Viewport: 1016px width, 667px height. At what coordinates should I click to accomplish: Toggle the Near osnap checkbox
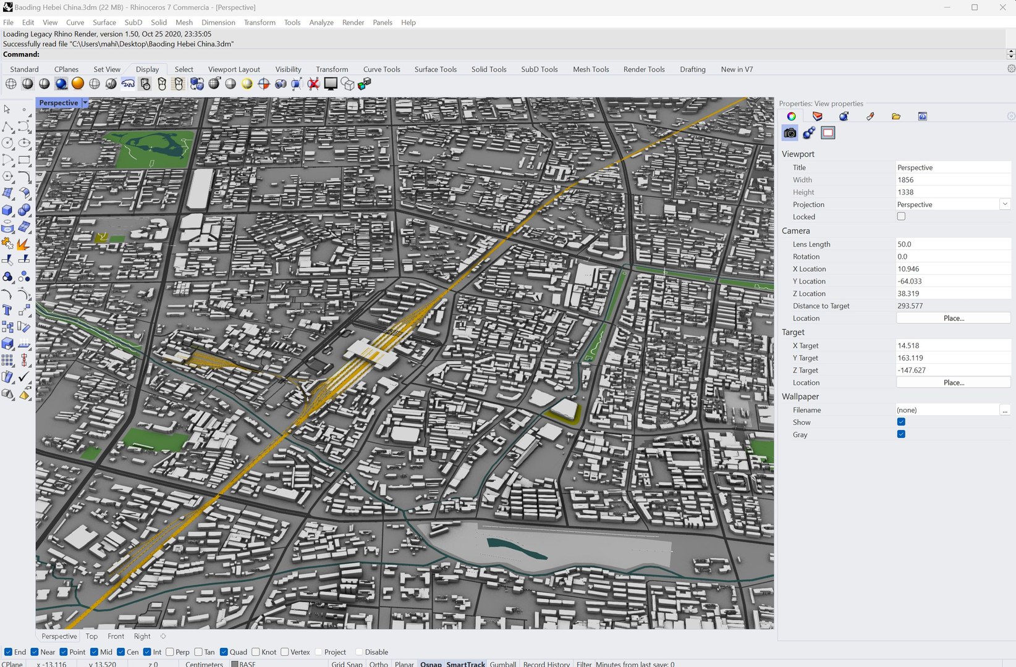coord(35,652)
